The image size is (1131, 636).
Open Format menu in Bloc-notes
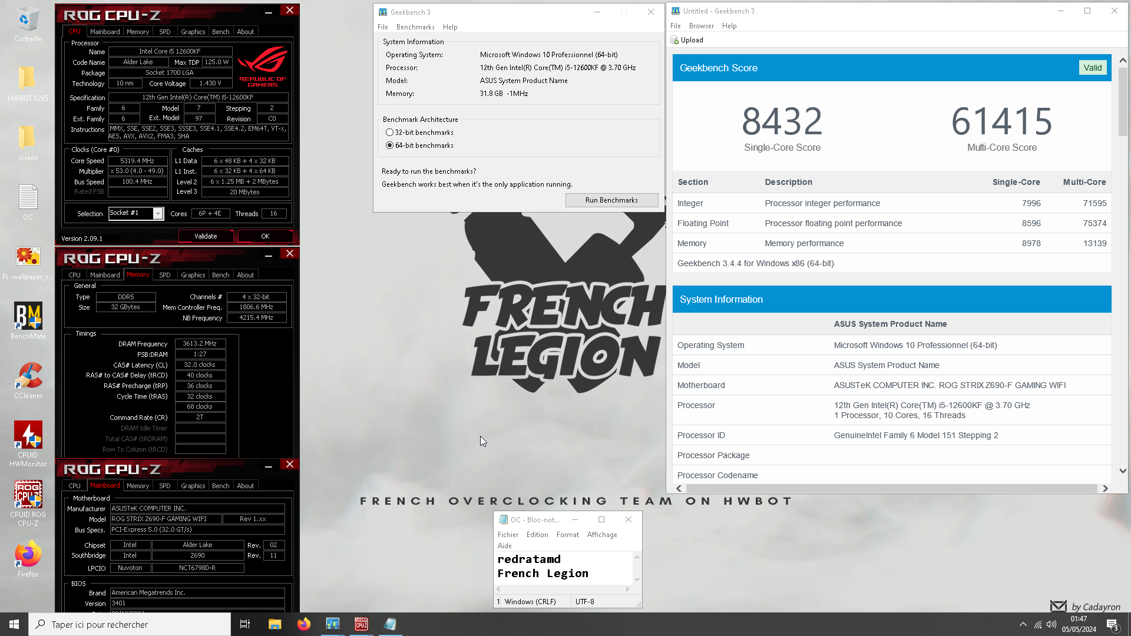tap(568, 535)
